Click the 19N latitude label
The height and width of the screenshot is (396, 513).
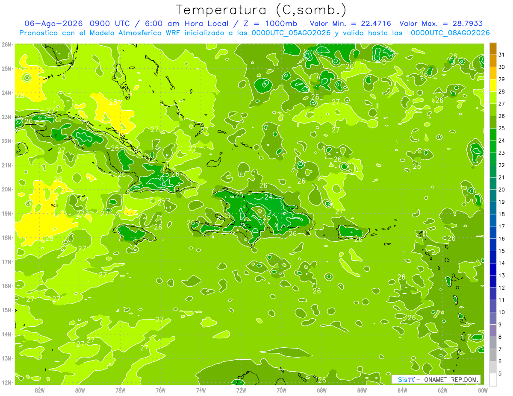[6, 213]
